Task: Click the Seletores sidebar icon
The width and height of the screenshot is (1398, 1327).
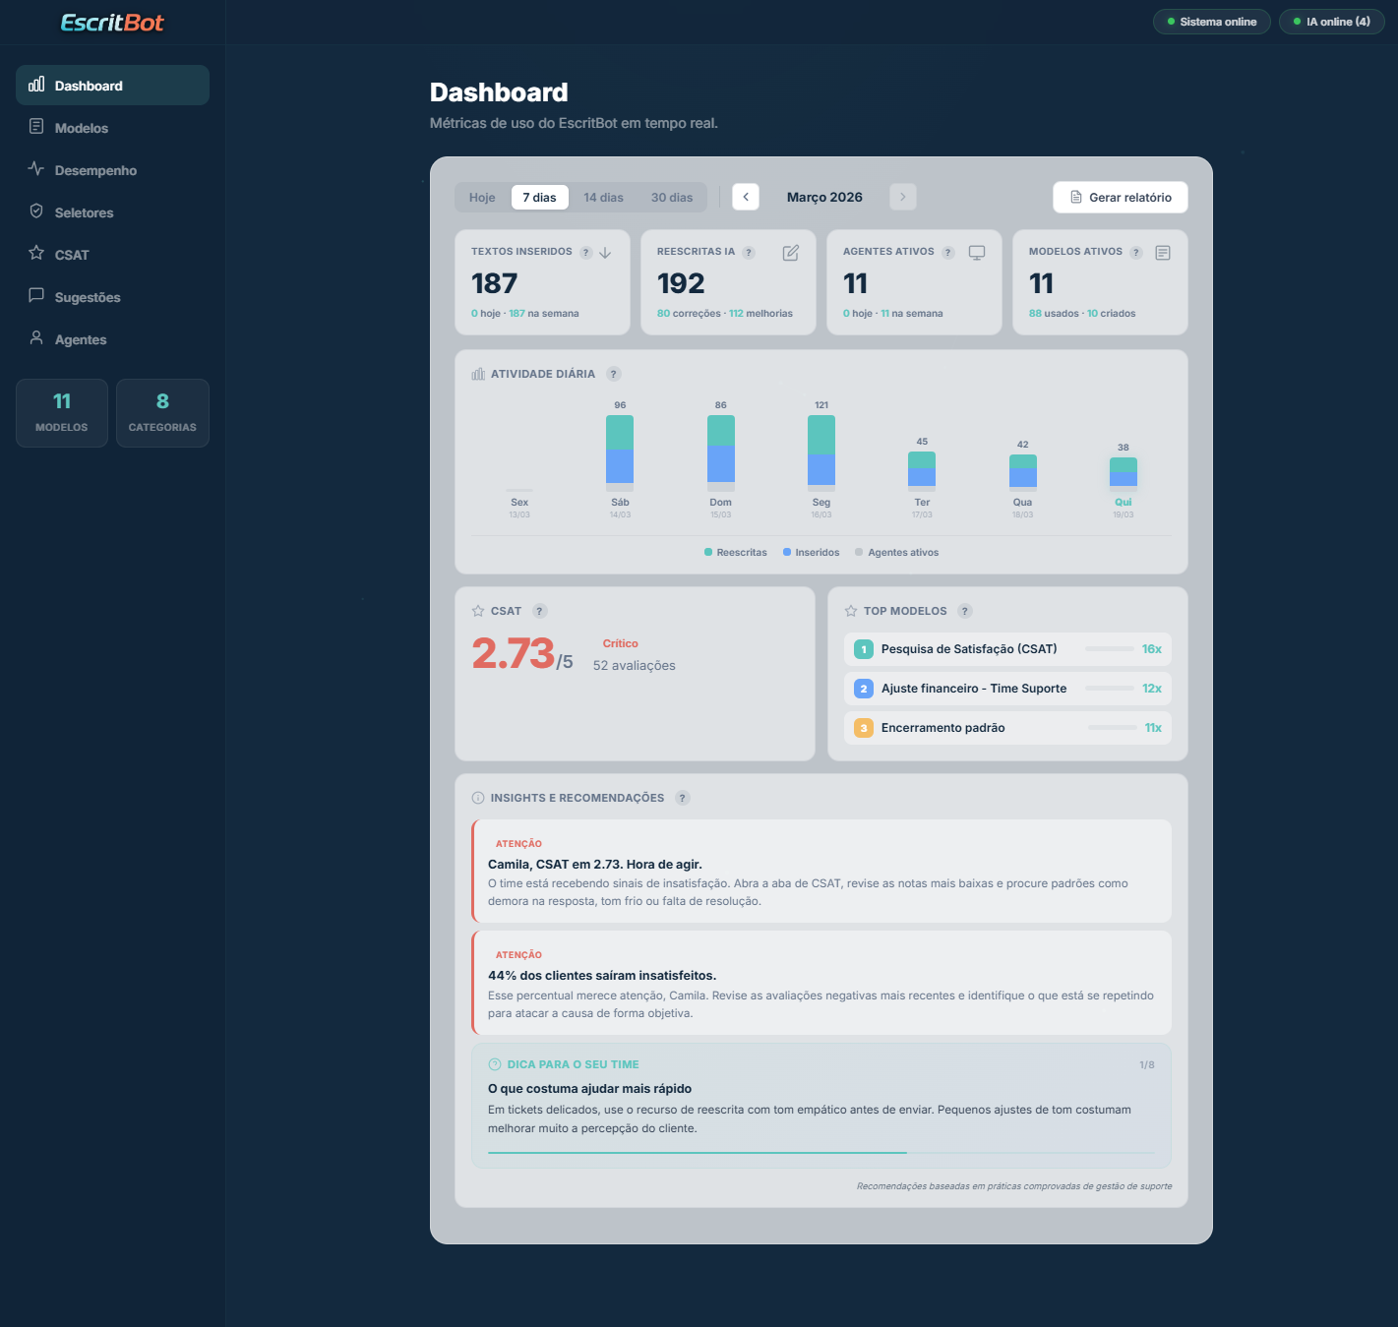Action: (36, 211)
